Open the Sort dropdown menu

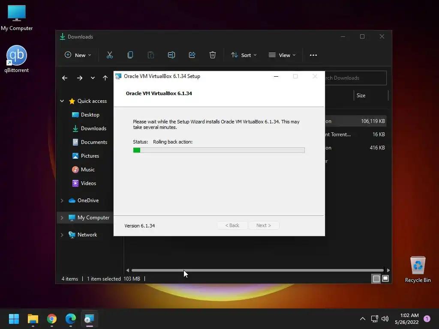(244, 55)
